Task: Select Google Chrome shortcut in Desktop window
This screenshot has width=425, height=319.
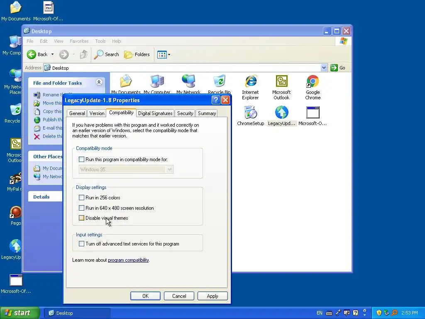Action: point(313,87)
